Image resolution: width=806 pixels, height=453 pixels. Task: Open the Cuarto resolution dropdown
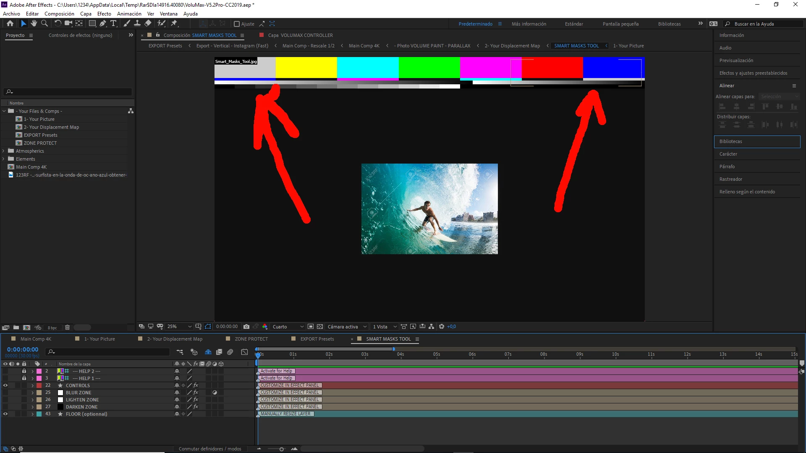click(288, 327)
